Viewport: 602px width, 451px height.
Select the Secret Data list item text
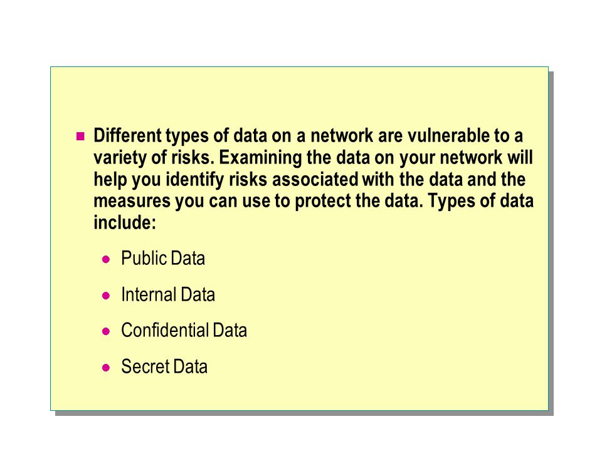point(164,366)
